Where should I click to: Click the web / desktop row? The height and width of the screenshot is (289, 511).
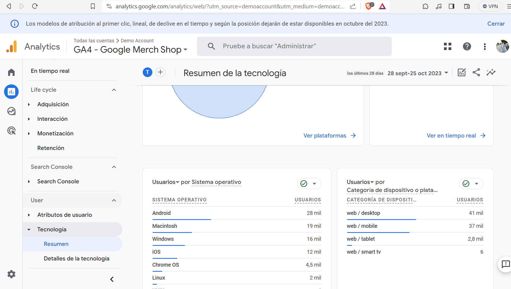pyautogui.click(x=415, y=213)
